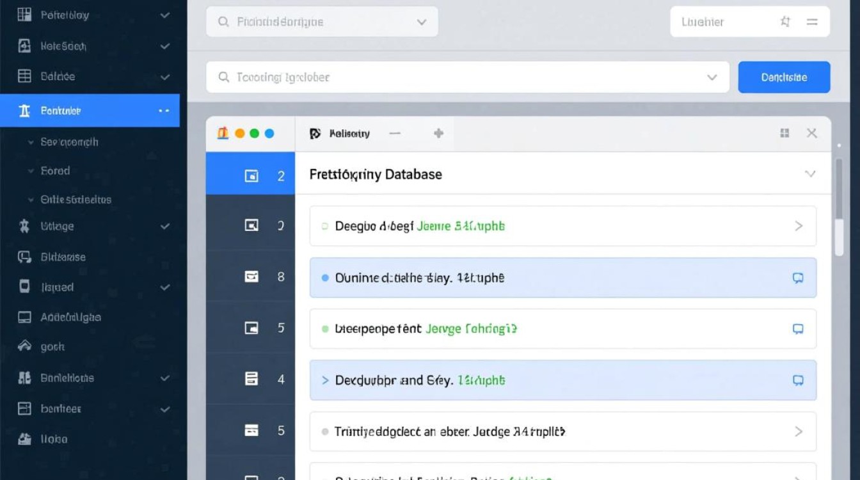This screenshot has height=480, width=860.
Task: Click the blue button beside the search bar
Action: point(784,77)
